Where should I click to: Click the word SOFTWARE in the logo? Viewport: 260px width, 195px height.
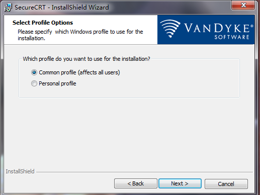pyautogui.click(x=232, y=37)
